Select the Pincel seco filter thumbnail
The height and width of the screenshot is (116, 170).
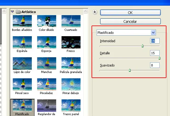[22, 84]
